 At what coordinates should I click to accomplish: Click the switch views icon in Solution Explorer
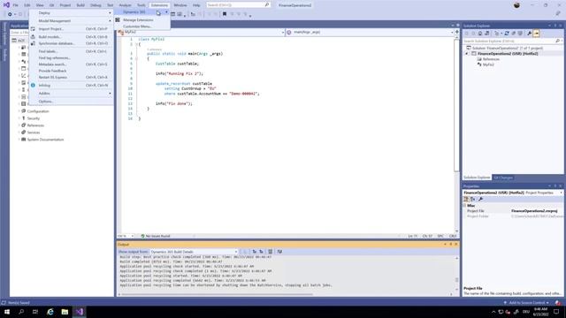tap(487, 34)
